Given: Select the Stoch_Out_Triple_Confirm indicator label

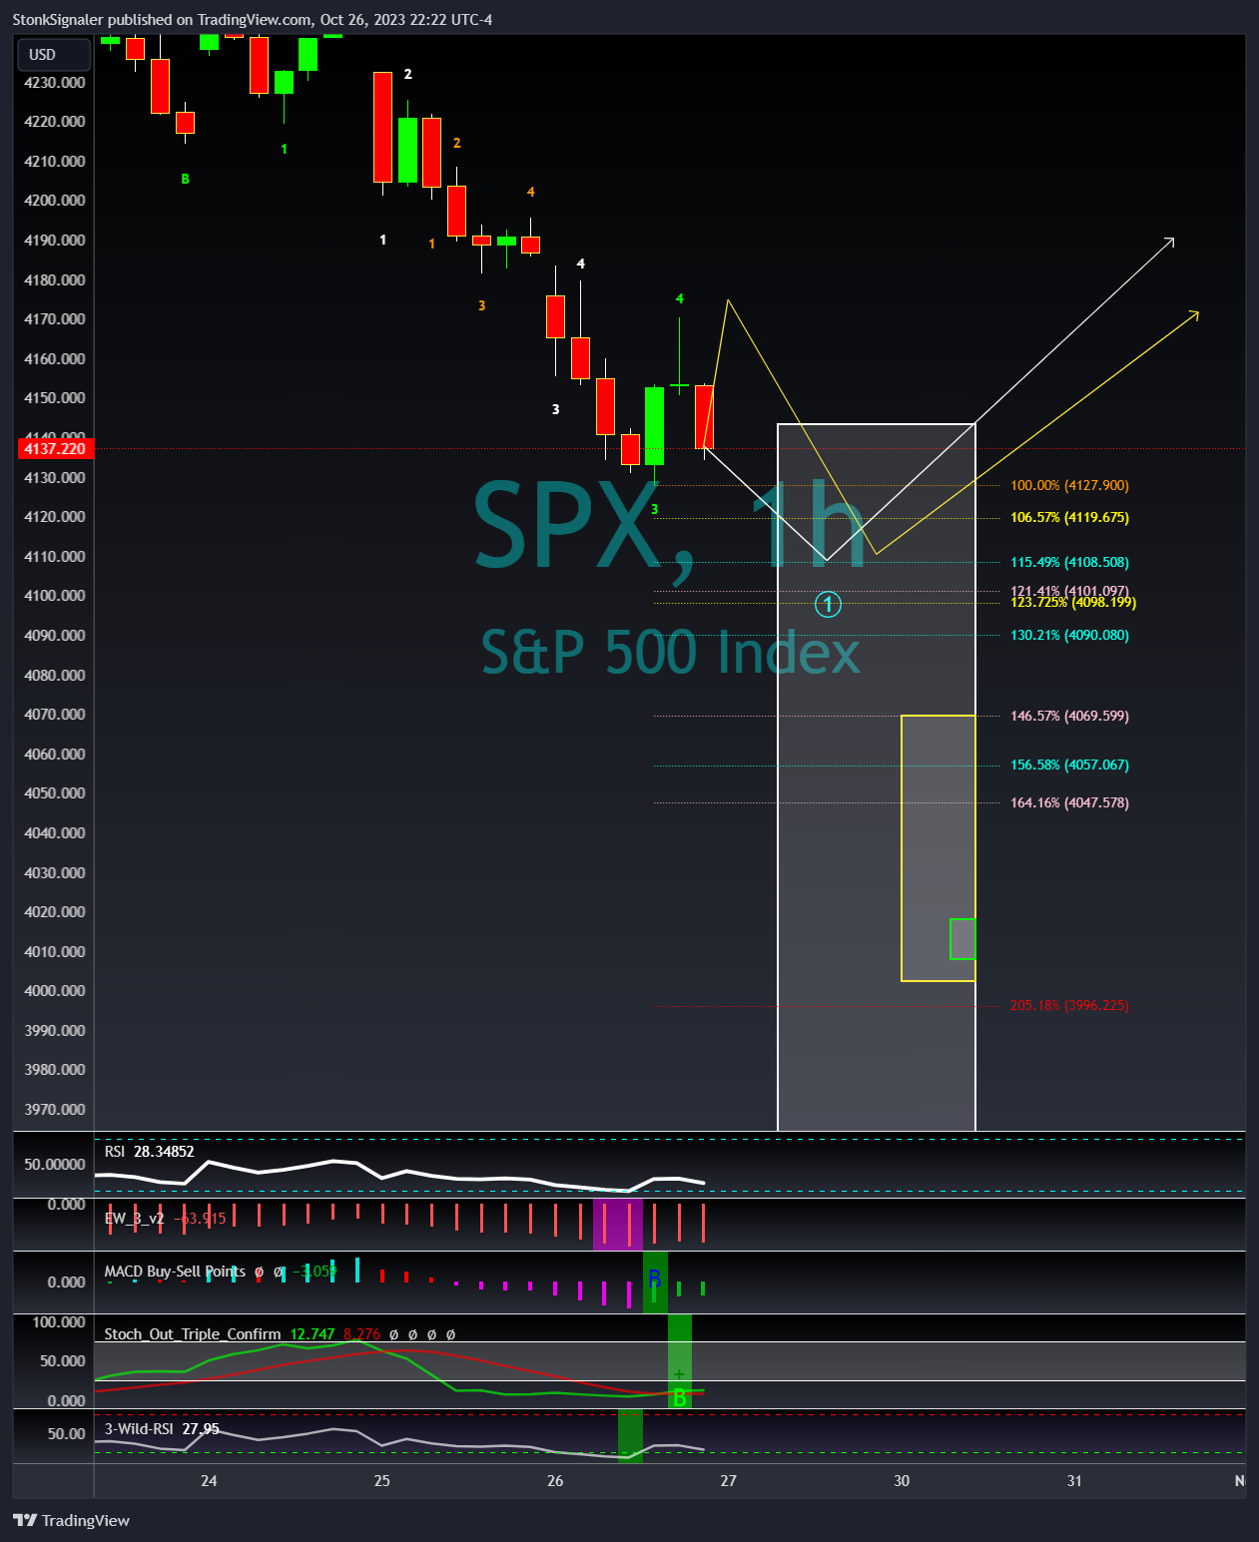Looking at the screenshot, I should 193,1334.
